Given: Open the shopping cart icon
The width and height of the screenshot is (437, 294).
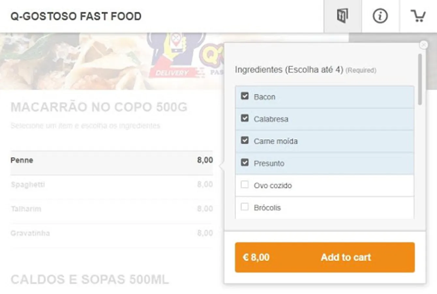Looking at the screenshot, I should tap(418, 16).
